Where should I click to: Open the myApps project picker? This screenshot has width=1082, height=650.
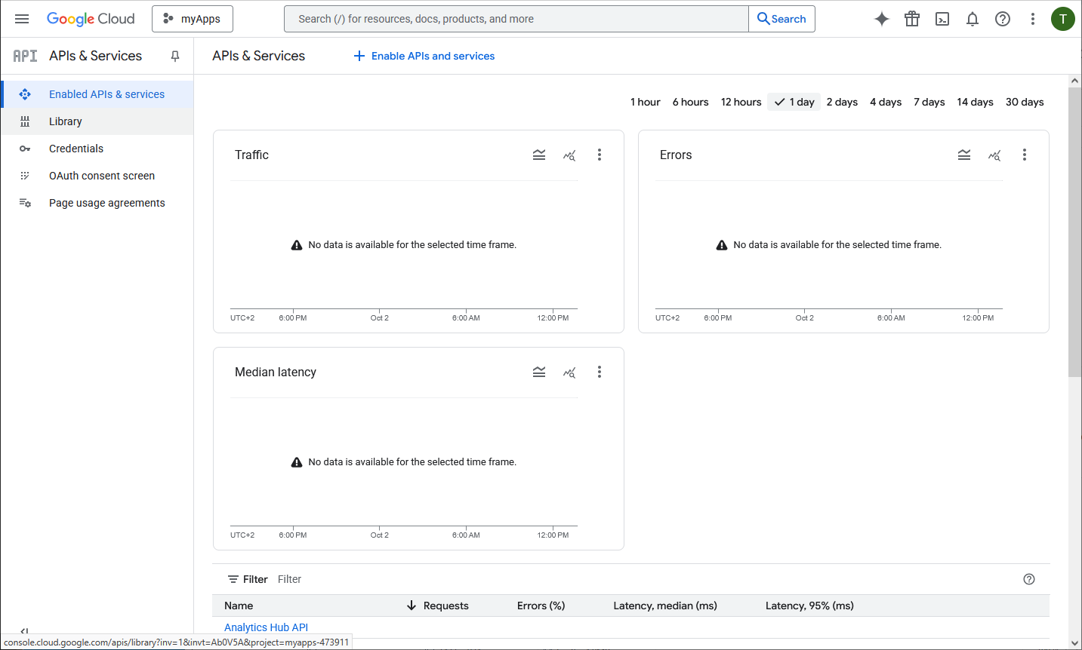[193, 19]
